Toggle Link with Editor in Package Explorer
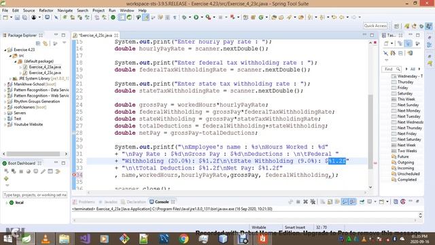 (46, 44)
